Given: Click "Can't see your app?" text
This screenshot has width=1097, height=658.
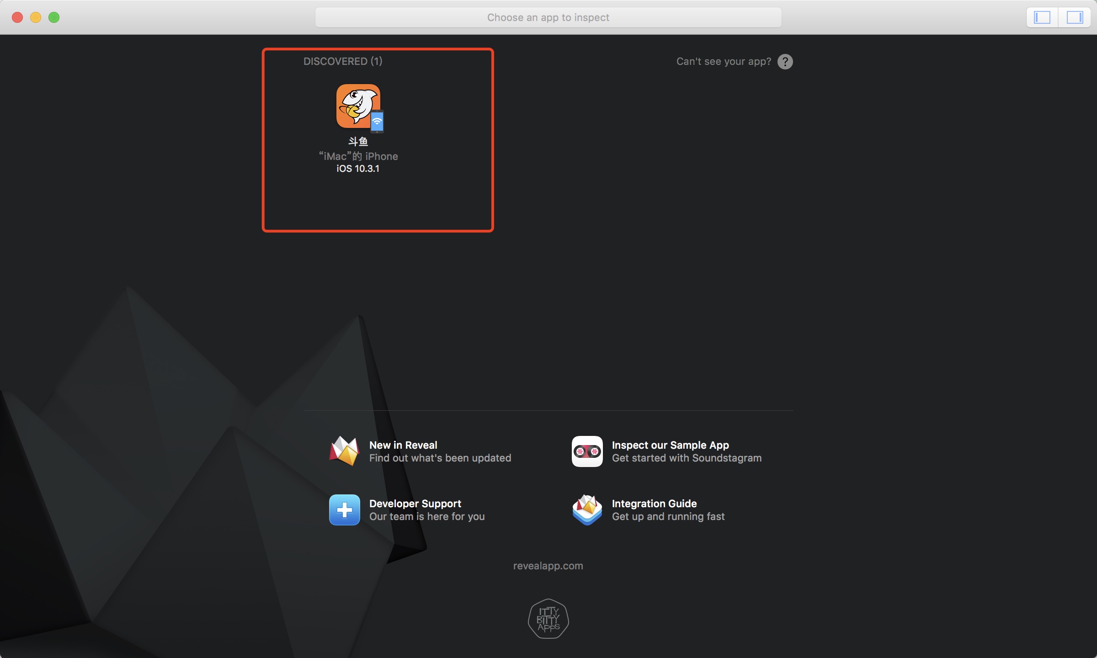Looking at the screenshot, I should tap(724, 62).
